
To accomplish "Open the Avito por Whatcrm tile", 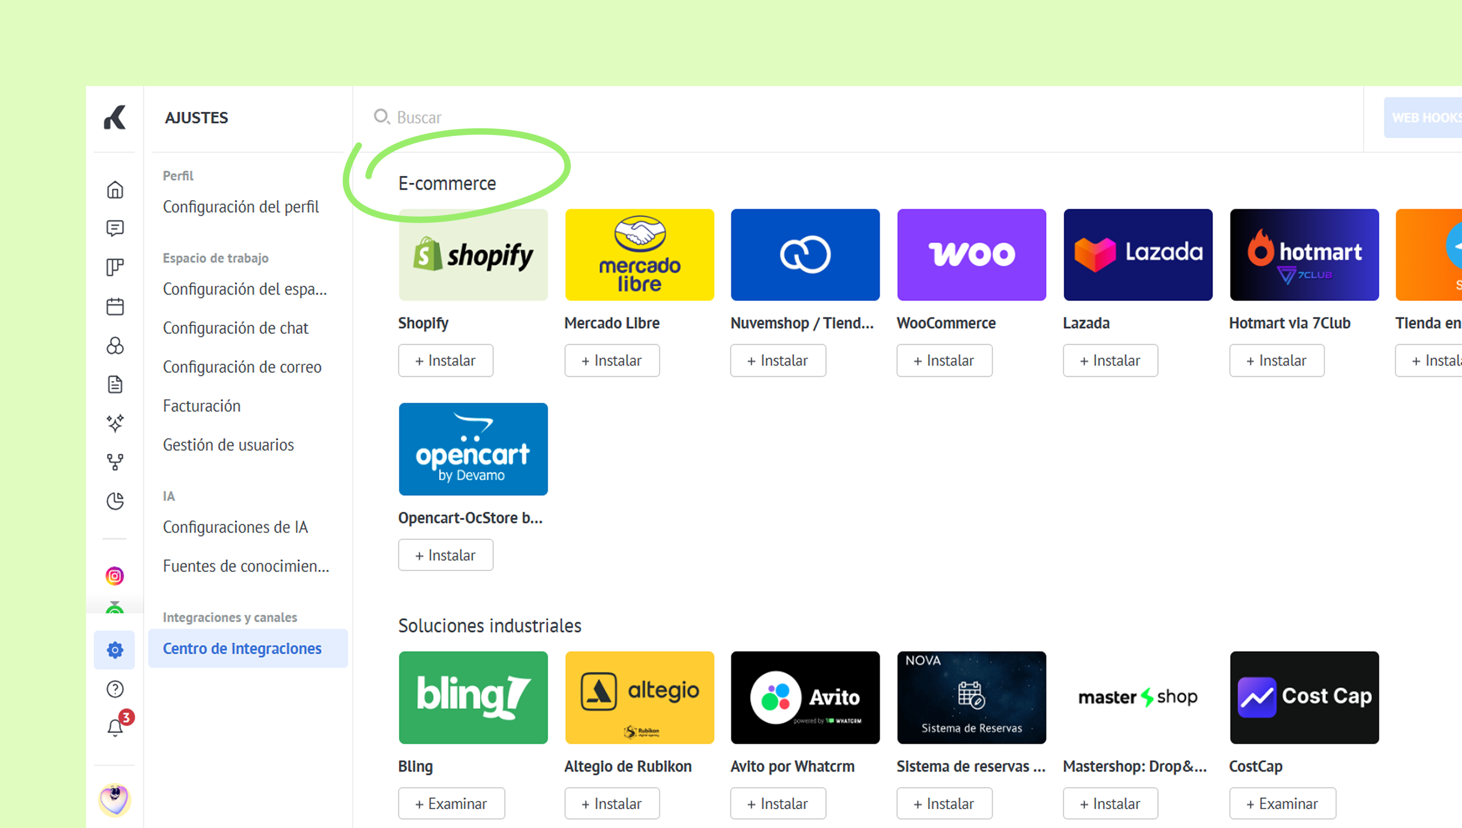I will (806, 698).
